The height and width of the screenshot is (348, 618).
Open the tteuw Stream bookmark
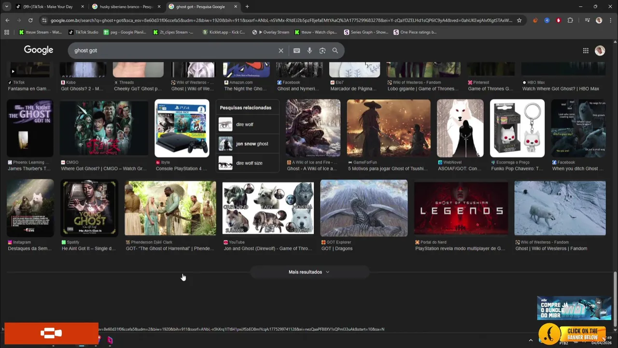40,32
